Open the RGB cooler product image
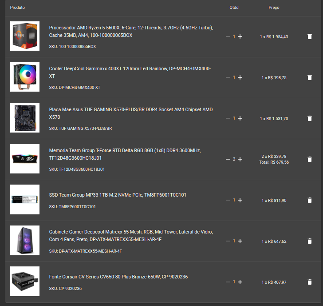Viewport: 323px width, 306px height. pos(25,77)
